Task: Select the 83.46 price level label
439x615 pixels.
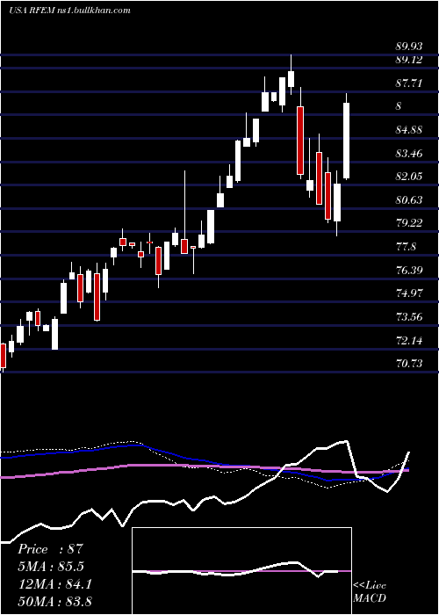Action: 409,154
